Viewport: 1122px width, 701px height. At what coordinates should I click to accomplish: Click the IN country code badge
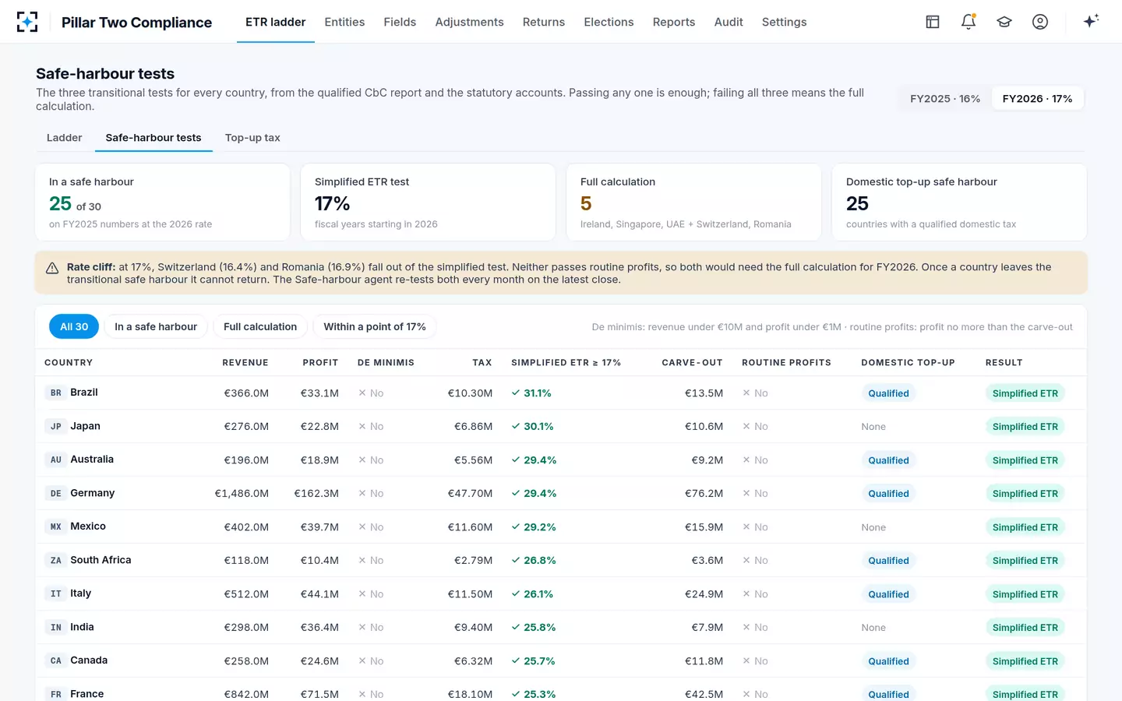56,627
